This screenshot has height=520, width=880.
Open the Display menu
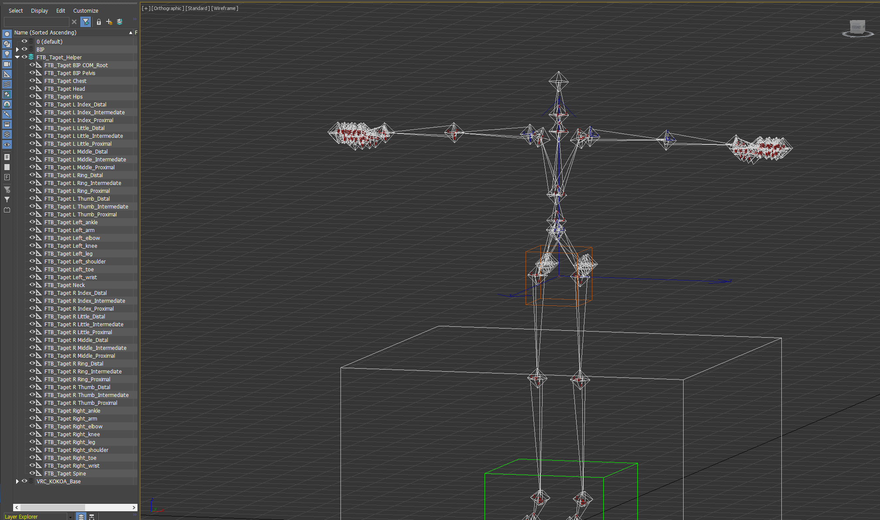[x=40, y=10]
